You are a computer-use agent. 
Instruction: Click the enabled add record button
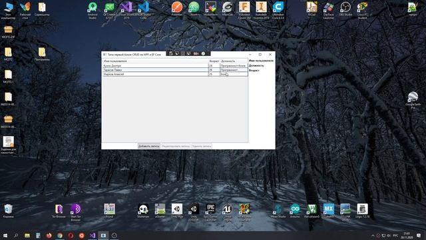[x=149, y=146]
